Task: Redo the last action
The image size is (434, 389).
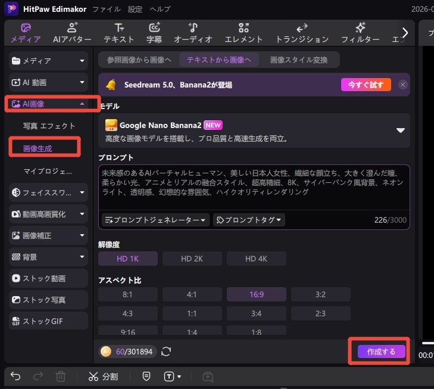Action: (x=38, y=376)
